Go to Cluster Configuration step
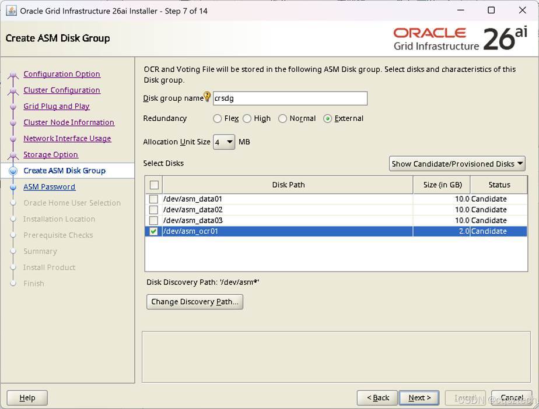Screen dimensions: 539x409 point(62,90)
